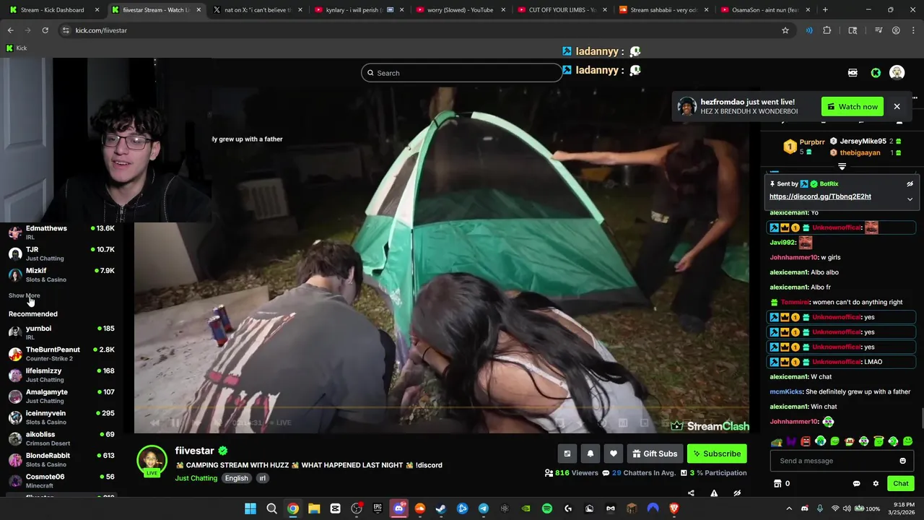Open yurnboi recommended channel
924x520 pixels.
[61, 332]
